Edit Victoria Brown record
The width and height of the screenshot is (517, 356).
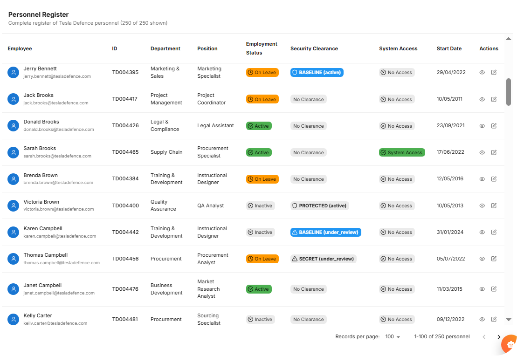pyautogui.click(x=494, y=205)
